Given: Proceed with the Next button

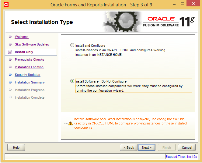Looking at the screenshot, I should [147, 148].
